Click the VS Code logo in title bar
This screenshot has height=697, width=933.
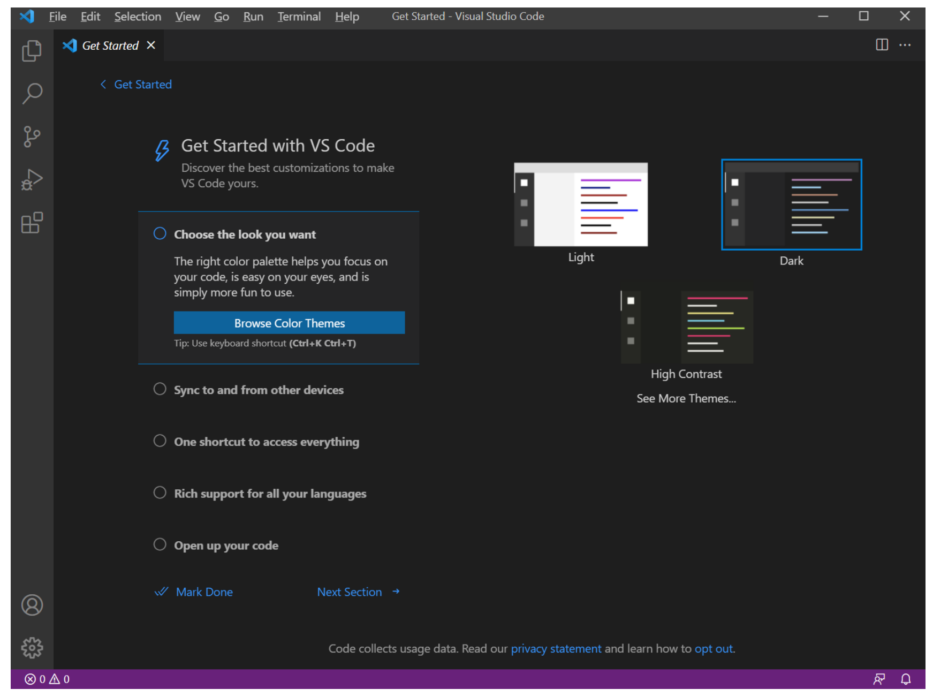pos(27,16)
